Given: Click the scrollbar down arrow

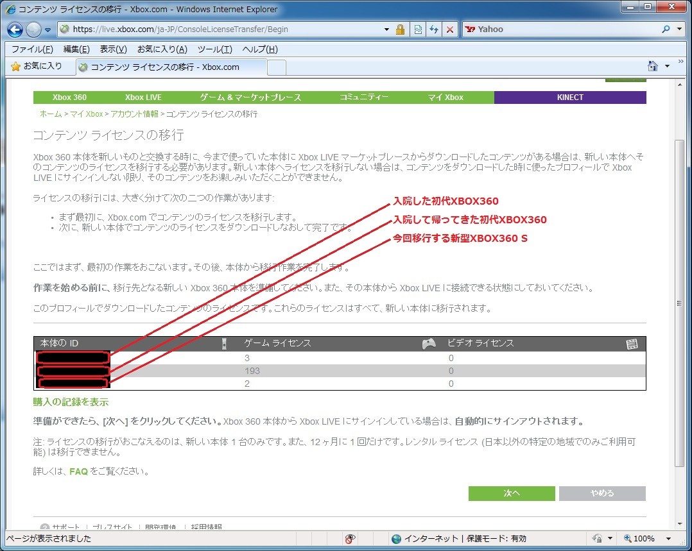Looking at the screenshot, I should click(x=679, y=523).
